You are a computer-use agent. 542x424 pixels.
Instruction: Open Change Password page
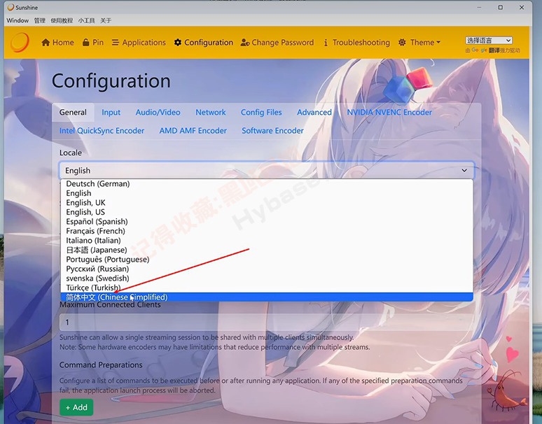pyautogui.click(x=277, y=43)
